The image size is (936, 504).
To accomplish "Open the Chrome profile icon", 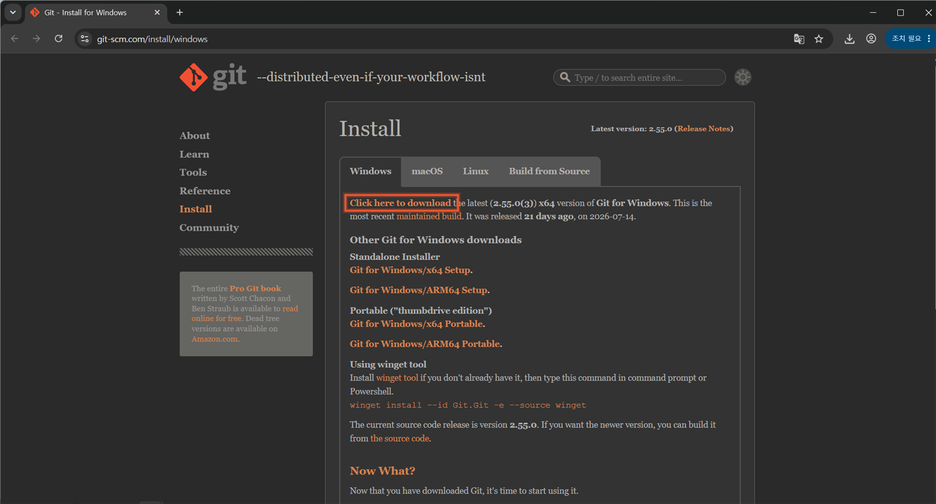I will coord(871,39).
